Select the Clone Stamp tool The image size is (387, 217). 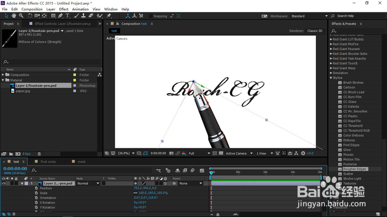[x=84, y=16]
